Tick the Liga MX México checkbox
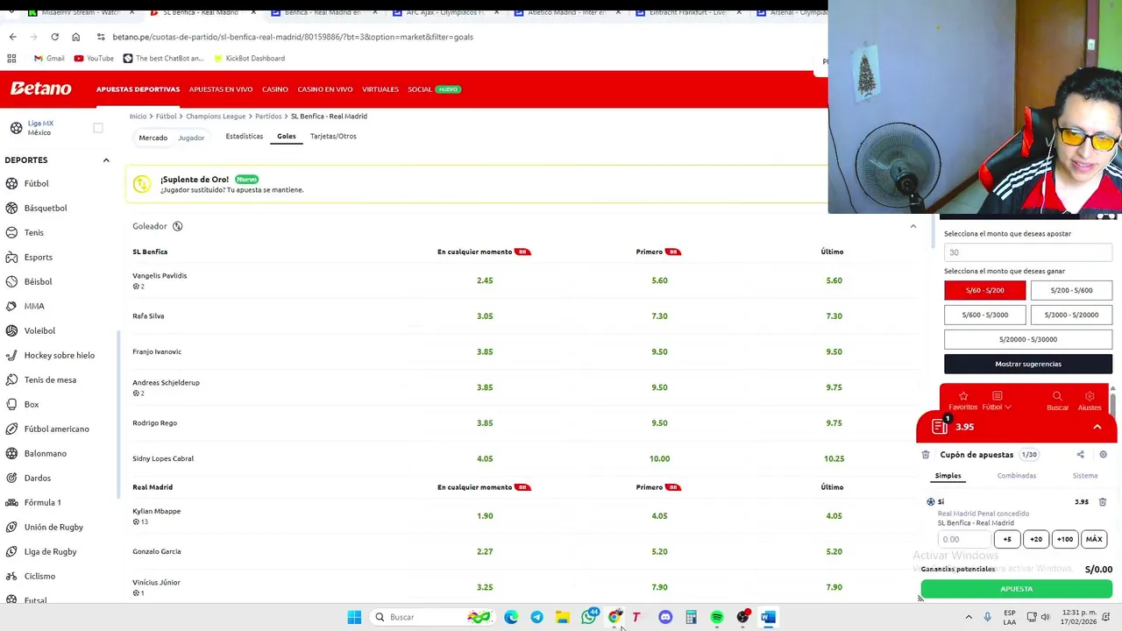Image resolution: width=1122 pixels, height=631 pixels. pos(98,128)
